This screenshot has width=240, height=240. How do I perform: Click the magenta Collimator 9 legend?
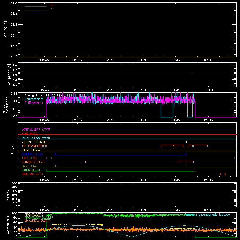click(x=34, y=103)
